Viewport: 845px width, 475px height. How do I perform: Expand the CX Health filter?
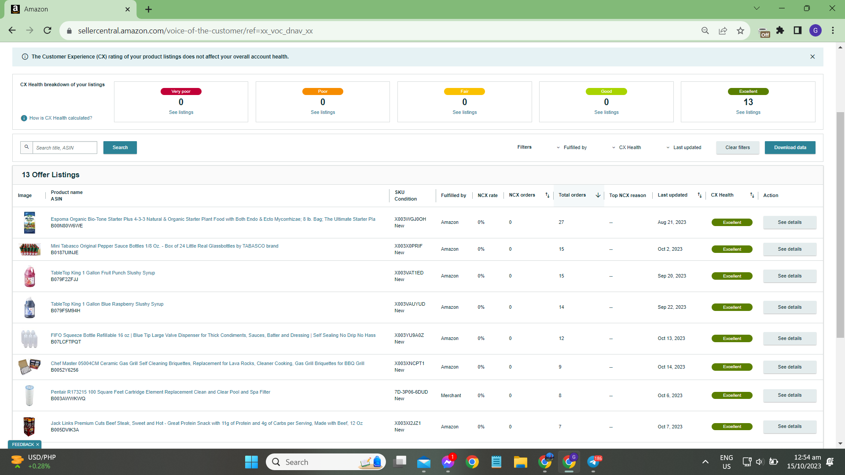tap(626, 148)
